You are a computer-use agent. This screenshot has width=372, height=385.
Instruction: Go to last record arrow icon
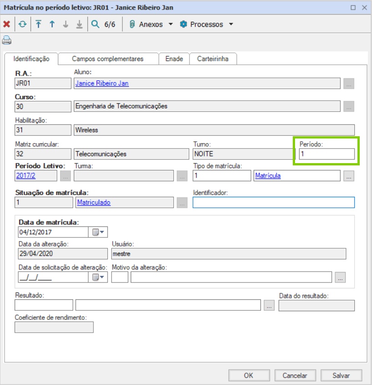coord(79,24)
